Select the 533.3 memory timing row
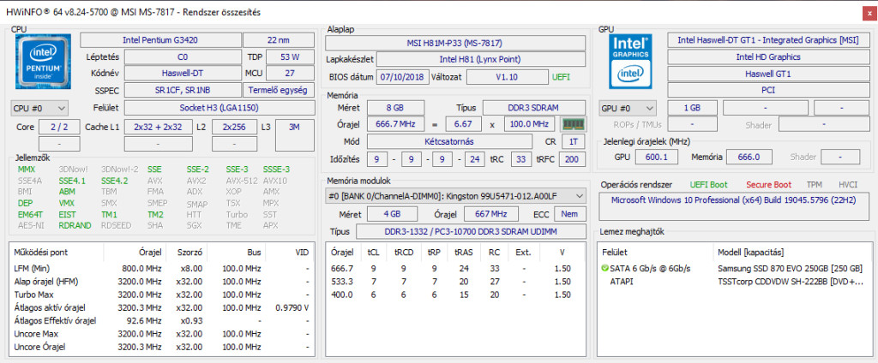 [x=455, y=282]
